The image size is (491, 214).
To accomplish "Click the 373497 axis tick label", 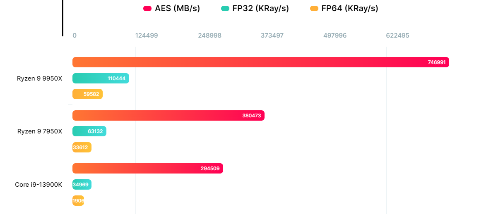I will pyautogui.click(x=272, y=36).
